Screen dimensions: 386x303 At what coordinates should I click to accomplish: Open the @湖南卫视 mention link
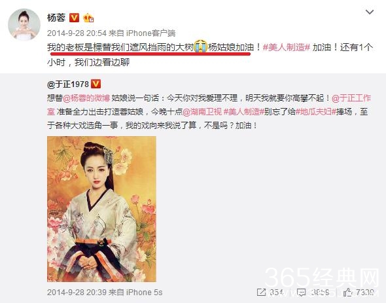tap(202, 112)
